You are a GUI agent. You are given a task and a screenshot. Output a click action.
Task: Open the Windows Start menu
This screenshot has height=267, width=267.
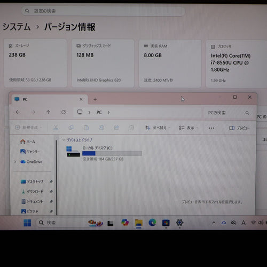pyautogui.click(x=27, y=223)
